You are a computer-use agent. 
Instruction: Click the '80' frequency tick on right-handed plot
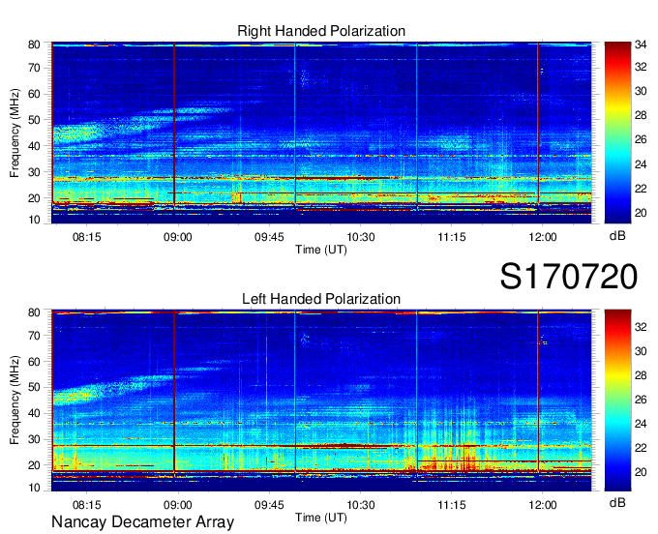point(34,44)
